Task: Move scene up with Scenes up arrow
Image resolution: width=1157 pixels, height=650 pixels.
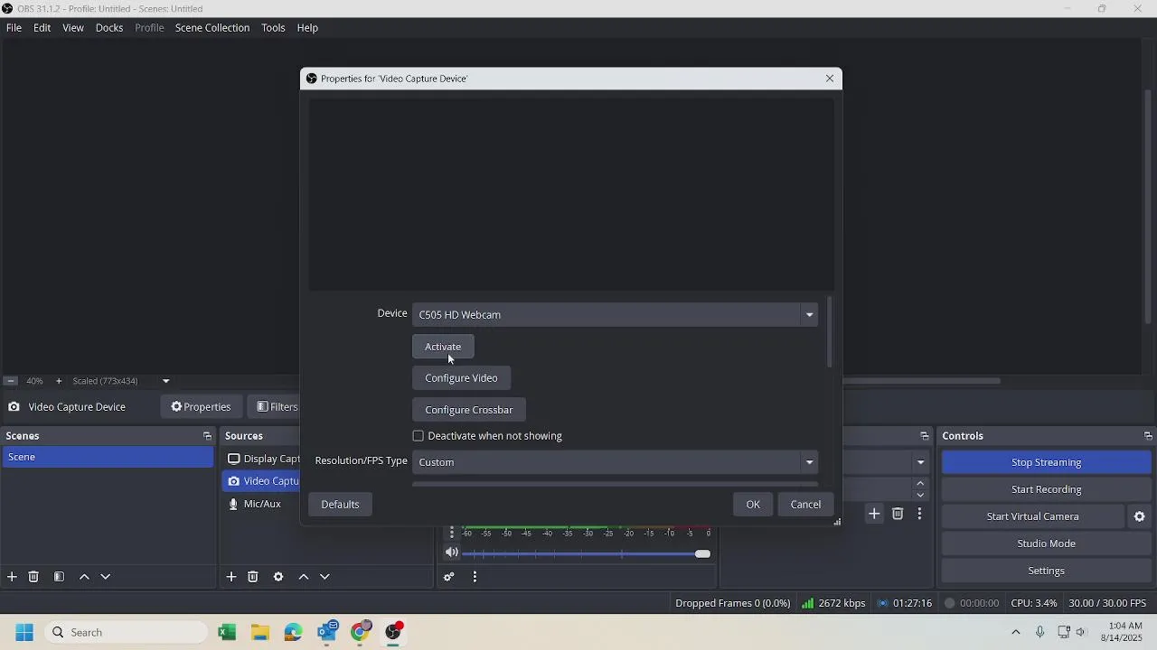Action: [x=84, y=577]
